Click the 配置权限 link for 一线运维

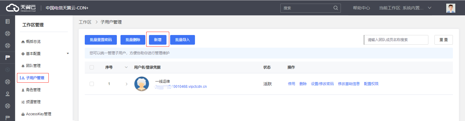click(371, 84)
